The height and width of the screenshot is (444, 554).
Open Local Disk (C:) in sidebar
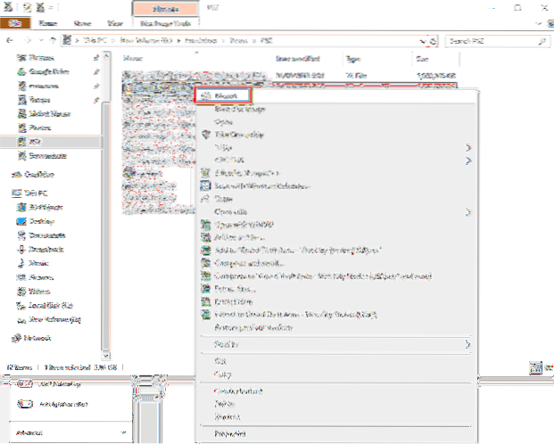(52, 306)
